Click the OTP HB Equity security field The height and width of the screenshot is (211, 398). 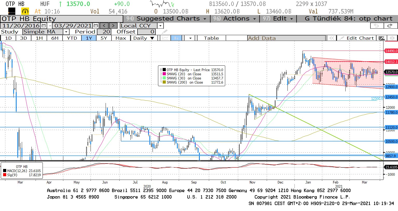(x=61, y=19)
